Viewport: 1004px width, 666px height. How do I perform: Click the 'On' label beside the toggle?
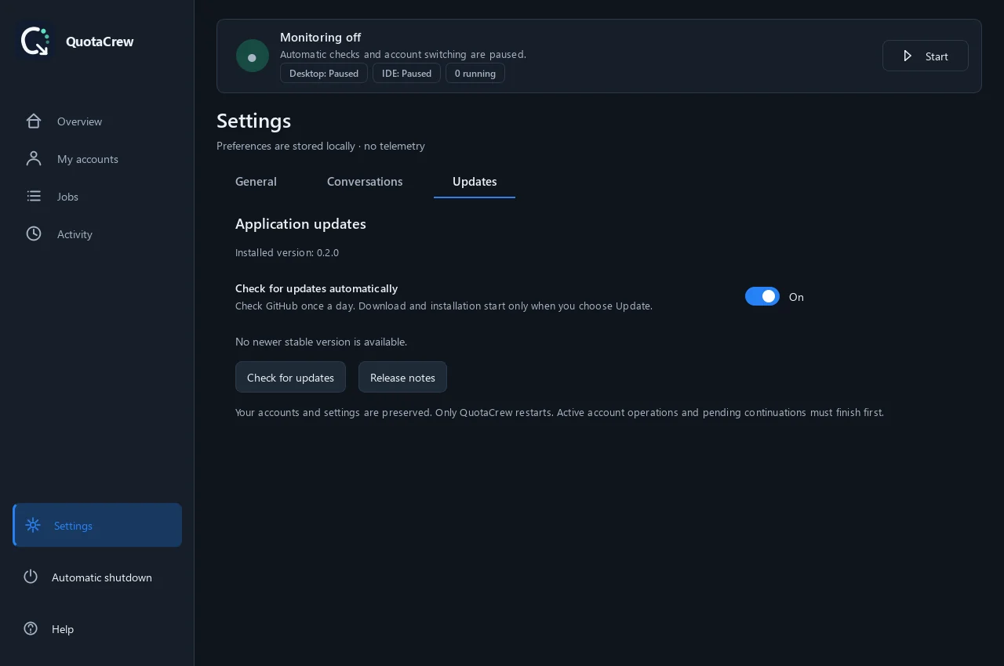click(x=796, y=297)
